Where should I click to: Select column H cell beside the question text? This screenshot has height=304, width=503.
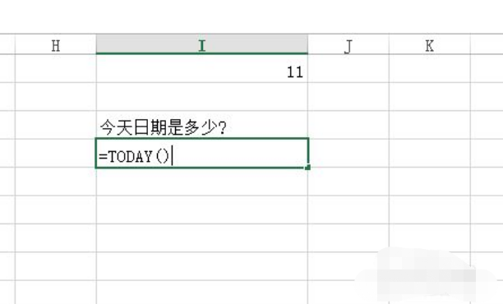point(56,125)
